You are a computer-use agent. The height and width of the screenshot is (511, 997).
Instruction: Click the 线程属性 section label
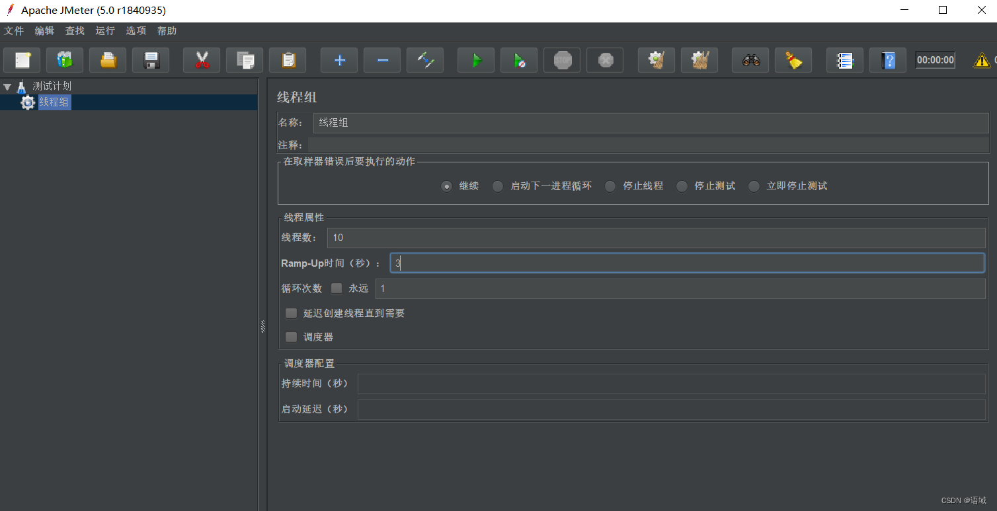coord(304,218)
